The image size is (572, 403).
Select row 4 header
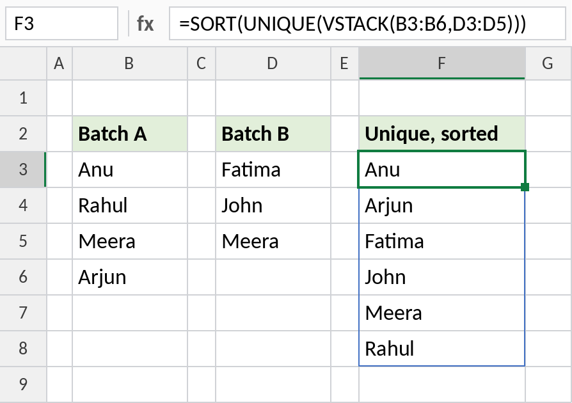coord(23,205)
